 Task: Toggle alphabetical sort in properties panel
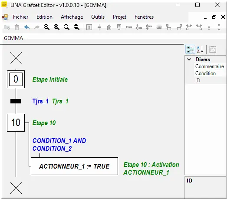tap(200, 50)
